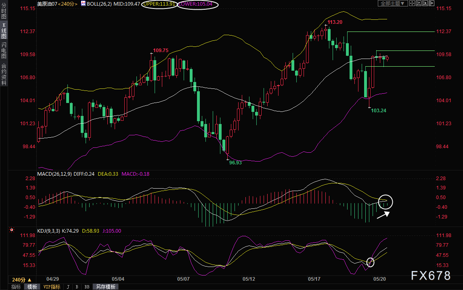Click the 111.98 label on left KDJ axis

pyautogui.click(x=27, y=235)
